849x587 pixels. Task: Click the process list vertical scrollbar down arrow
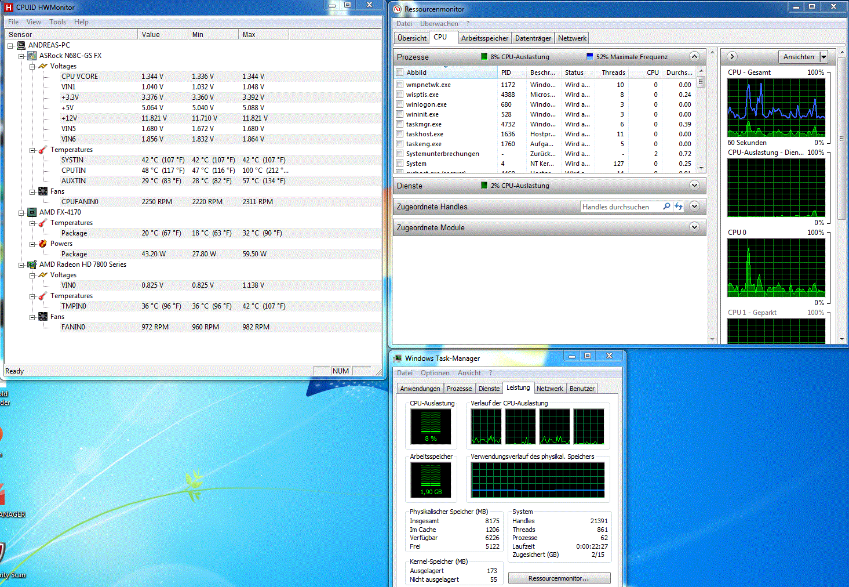coord(701,168)
